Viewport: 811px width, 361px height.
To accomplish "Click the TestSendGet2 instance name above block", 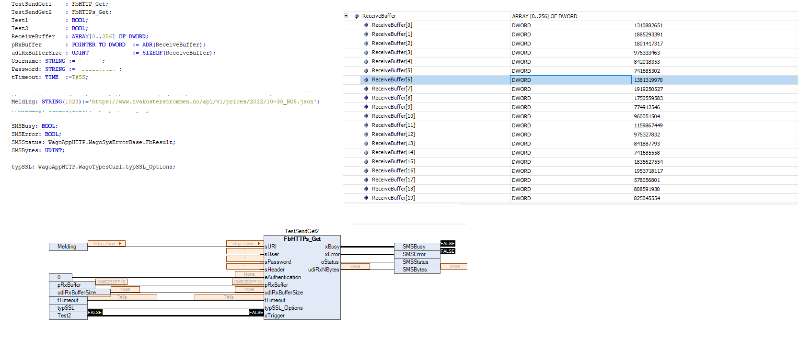I will coord(301,231).
